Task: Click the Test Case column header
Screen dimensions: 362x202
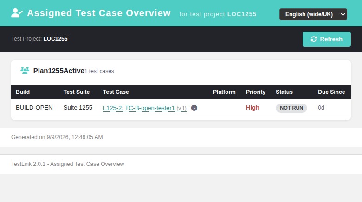Action: pyautogui.click(x=116, y=92)
